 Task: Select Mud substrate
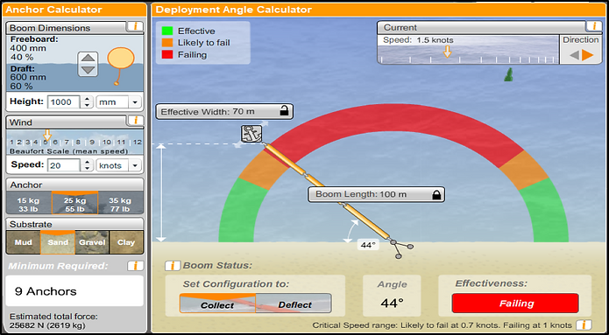click(x=24, y=242)
